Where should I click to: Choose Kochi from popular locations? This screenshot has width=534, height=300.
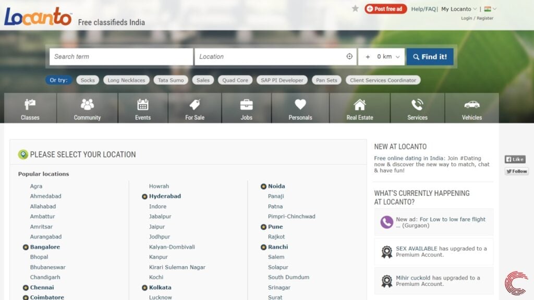pyautogui.click(x=156, y=277)
